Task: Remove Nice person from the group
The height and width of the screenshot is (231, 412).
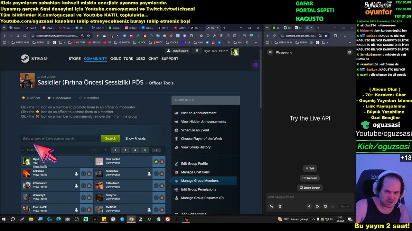Action: click(162, 162)
